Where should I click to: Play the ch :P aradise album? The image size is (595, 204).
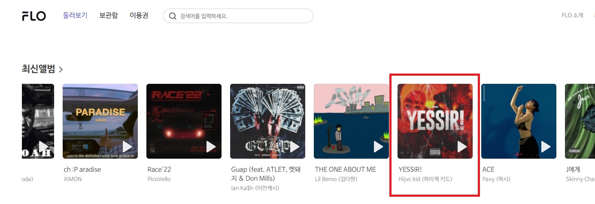point(127,147)
